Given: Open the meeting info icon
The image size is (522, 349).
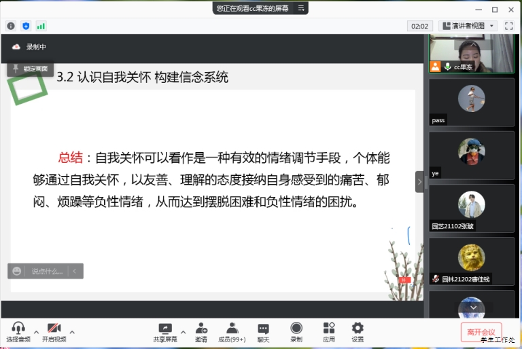Looking at the screenshot, I should pyautogui.click(x=11, y=26).
